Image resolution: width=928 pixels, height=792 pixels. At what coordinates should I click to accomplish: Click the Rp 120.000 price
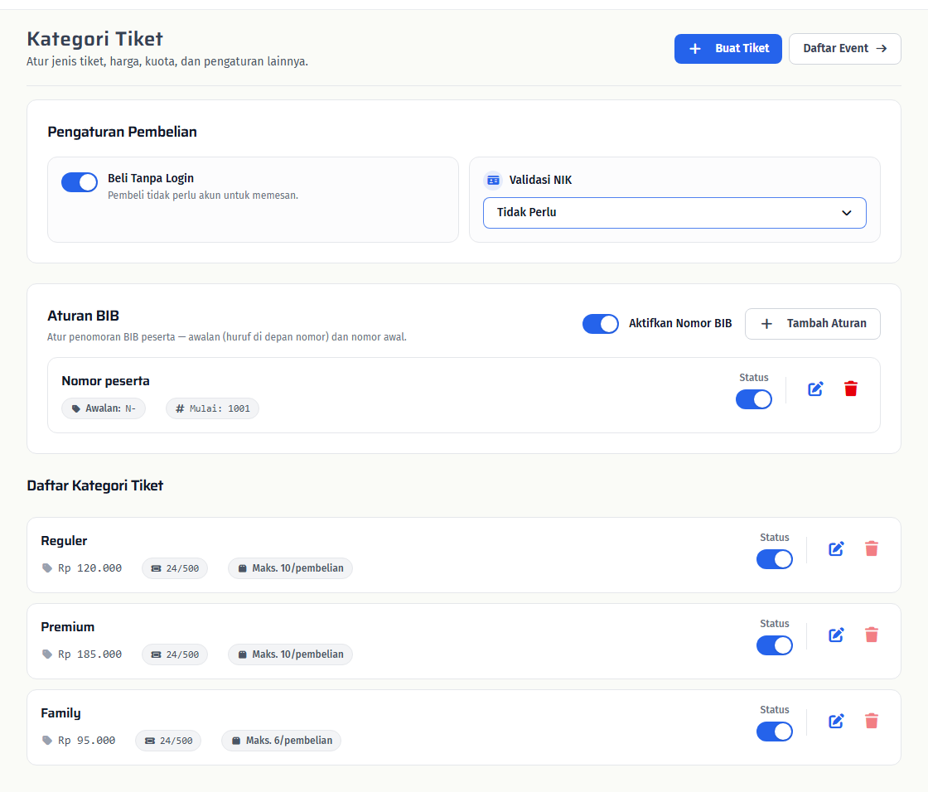(x=90, y=568)
